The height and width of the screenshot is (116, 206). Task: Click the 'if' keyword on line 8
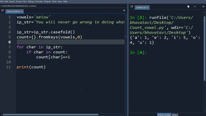29,52
